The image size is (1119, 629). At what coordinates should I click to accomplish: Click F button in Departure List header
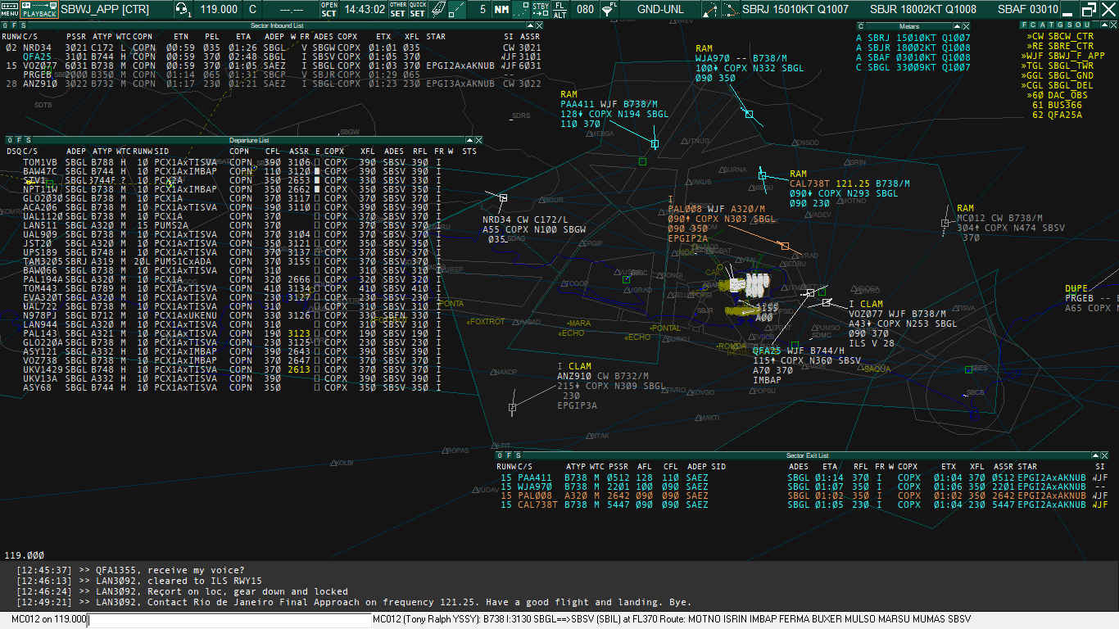[19, 140]
